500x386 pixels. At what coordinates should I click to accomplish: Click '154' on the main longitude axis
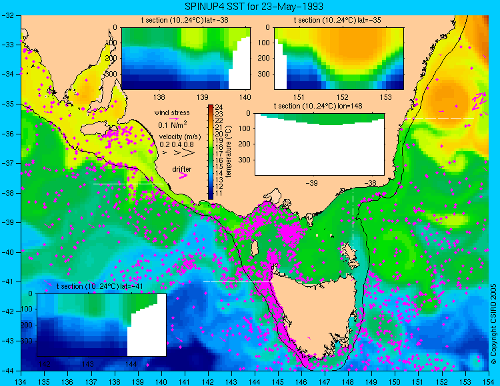(489, 382)
